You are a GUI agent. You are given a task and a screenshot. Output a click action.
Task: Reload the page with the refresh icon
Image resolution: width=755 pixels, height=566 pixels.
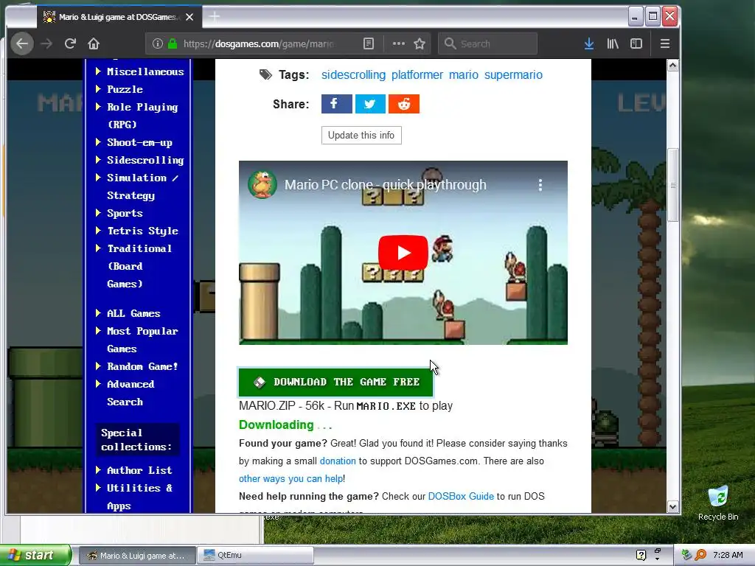point(70,43)
